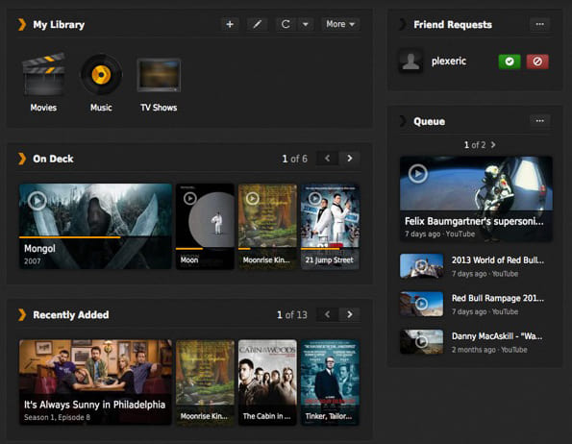This screenshot has height=444, width=572.
Task: Open Friend Requests options ellipsis menu
Action: coord(540,24)
